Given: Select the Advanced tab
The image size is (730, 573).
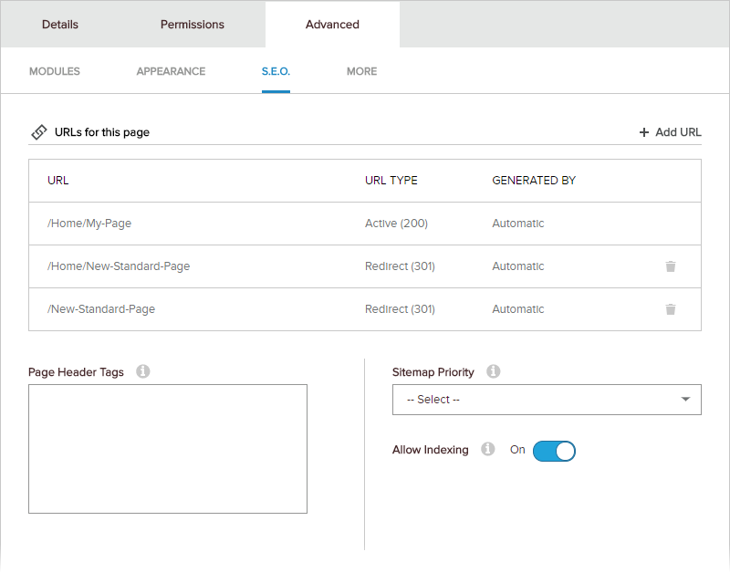Looking at the screenshot, I should click(x=332, y=25).
